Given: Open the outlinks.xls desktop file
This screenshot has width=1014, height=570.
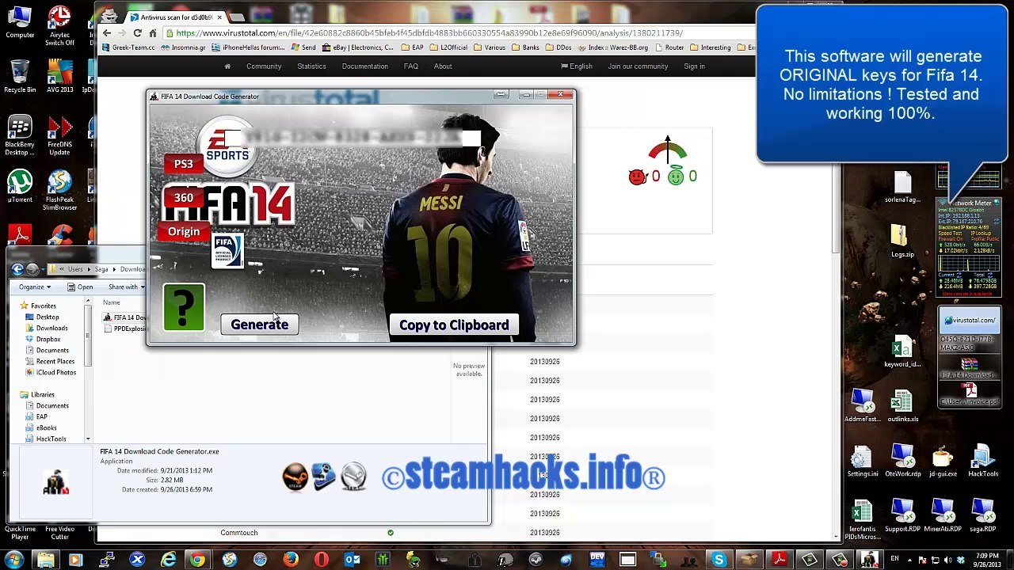Looking at the screenshot, I should [x=902, y=406].
